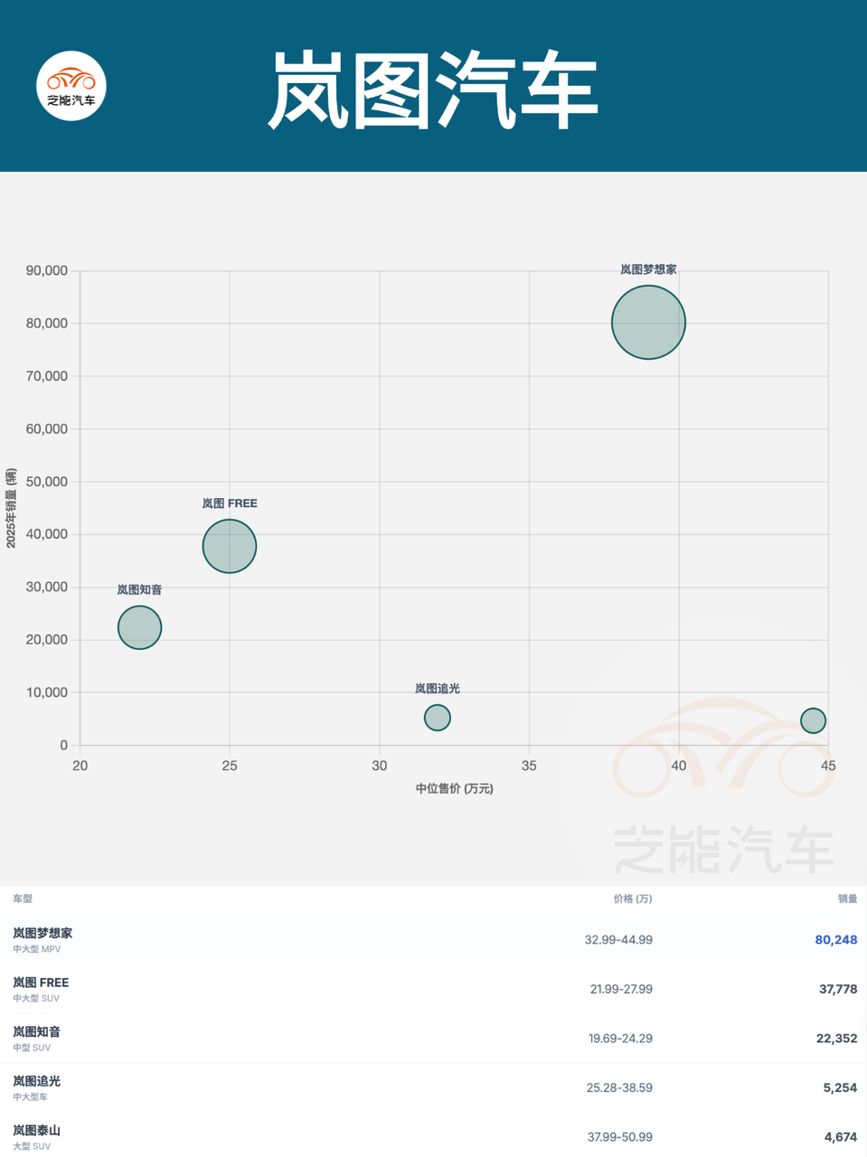The image size is (867, 1157).
Task: Select the 岚图 FREE bubble in the chart
Action: [x=230, y=546]
